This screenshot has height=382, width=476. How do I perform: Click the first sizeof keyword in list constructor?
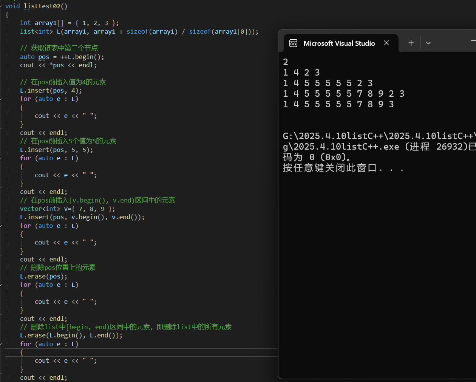(x=137, y=32)
